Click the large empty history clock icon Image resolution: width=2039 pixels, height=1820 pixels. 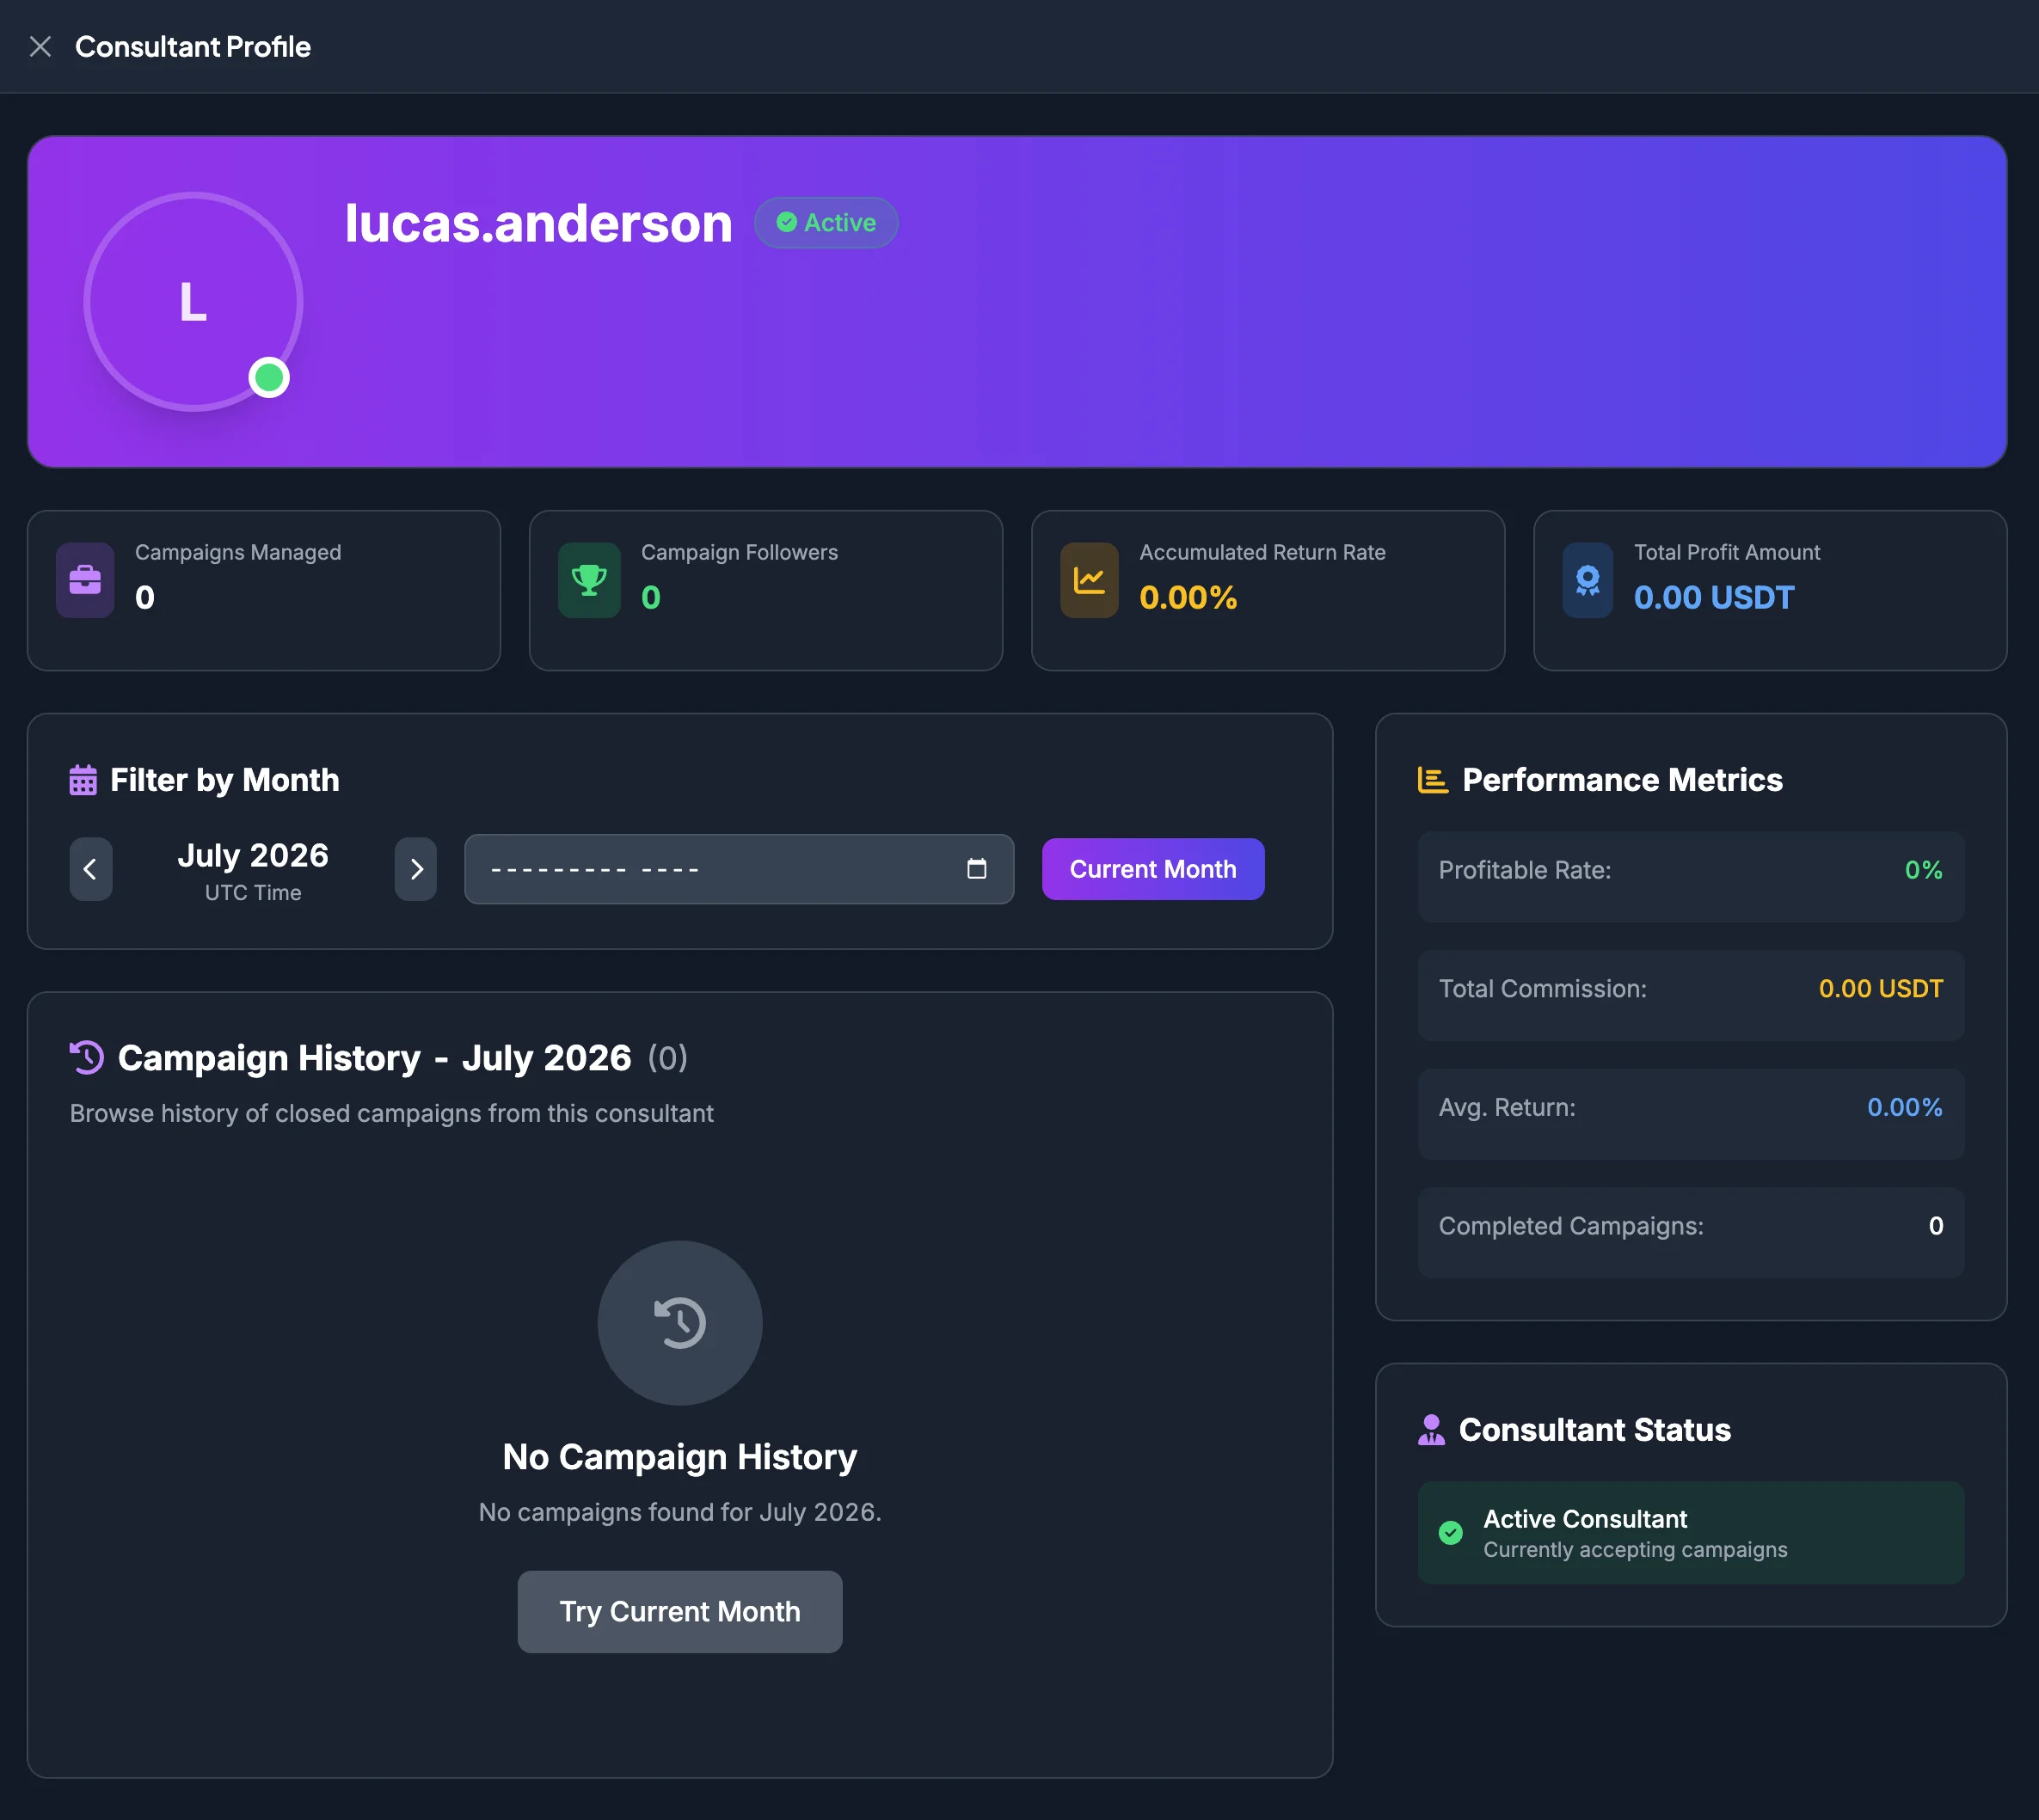[x=679, y=1322]
